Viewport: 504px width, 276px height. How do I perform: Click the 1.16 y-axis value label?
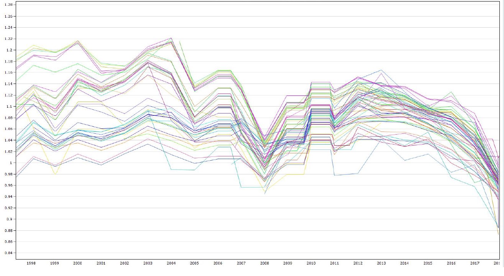coord(8,72)
